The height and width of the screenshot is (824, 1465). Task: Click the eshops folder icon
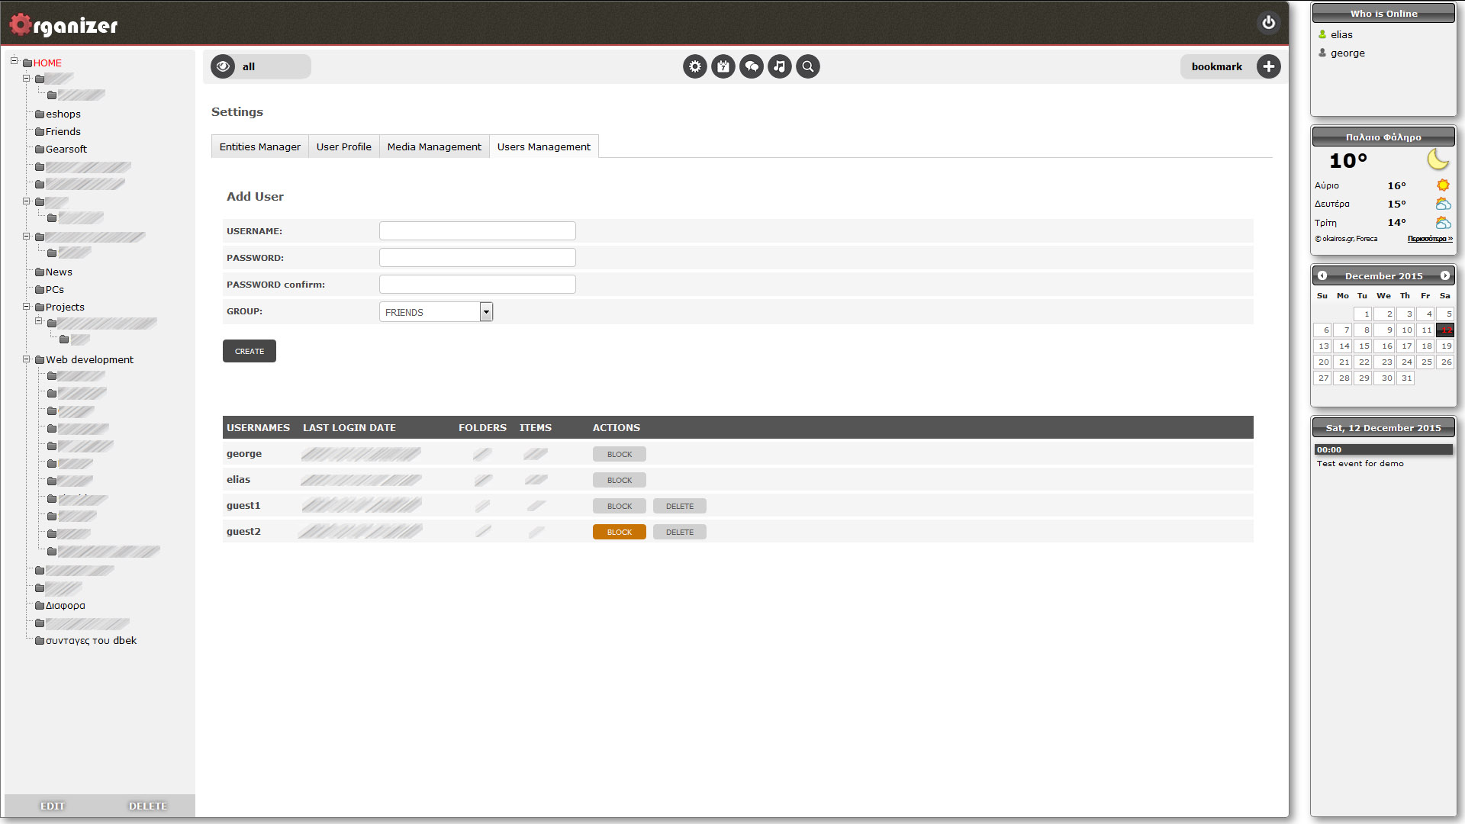point(40,114)
